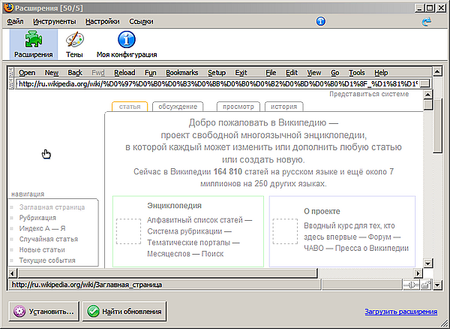The image size is (450, 329).
Task: Click the plug connection icon in the status bar
Action: point(411,285)
